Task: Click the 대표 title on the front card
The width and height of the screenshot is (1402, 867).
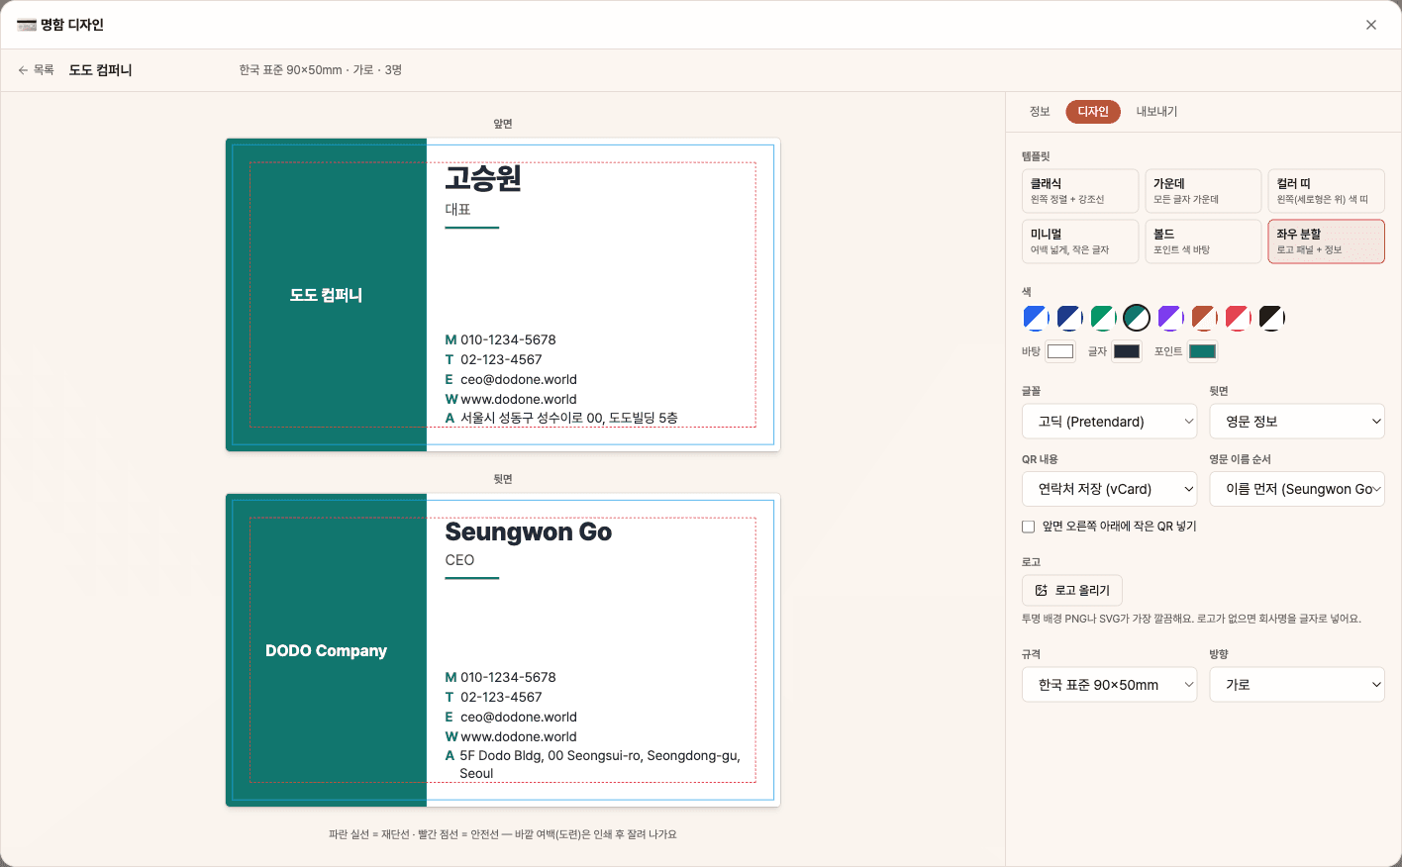Action: (457, 210)
